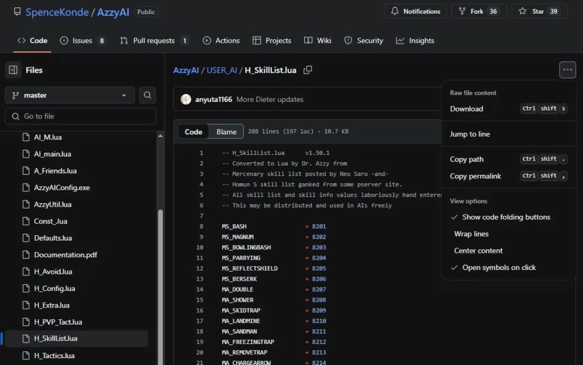Click the Pull requests branch icon
The image size is (583, 365).
pos(124,40)
